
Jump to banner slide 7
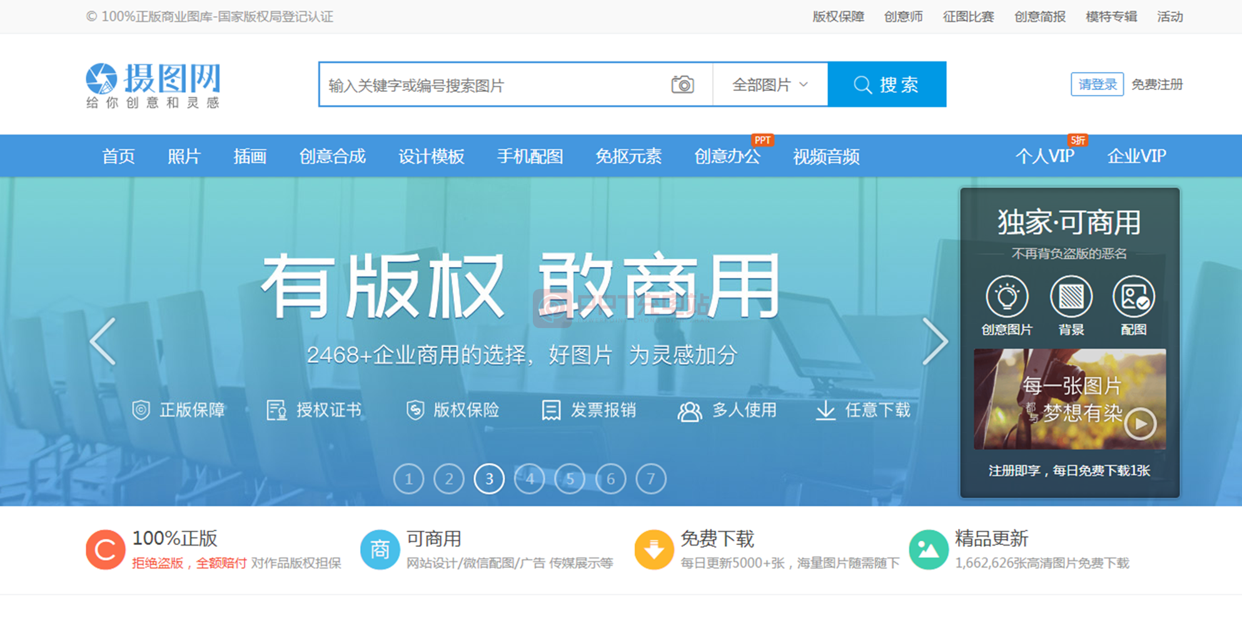coord(650,479)
